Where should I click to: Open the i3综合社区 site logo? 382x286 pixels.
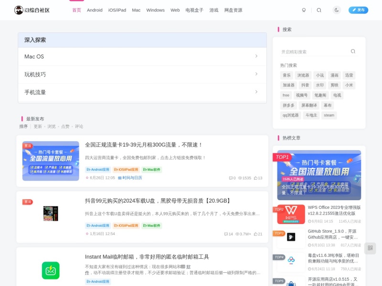(x=32, y=10)
